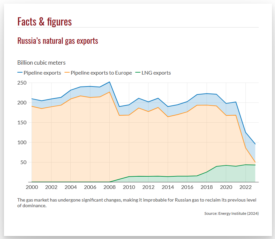
Task: Click the blue line's 2008 peak point
Action: click(x=110, y=82)
